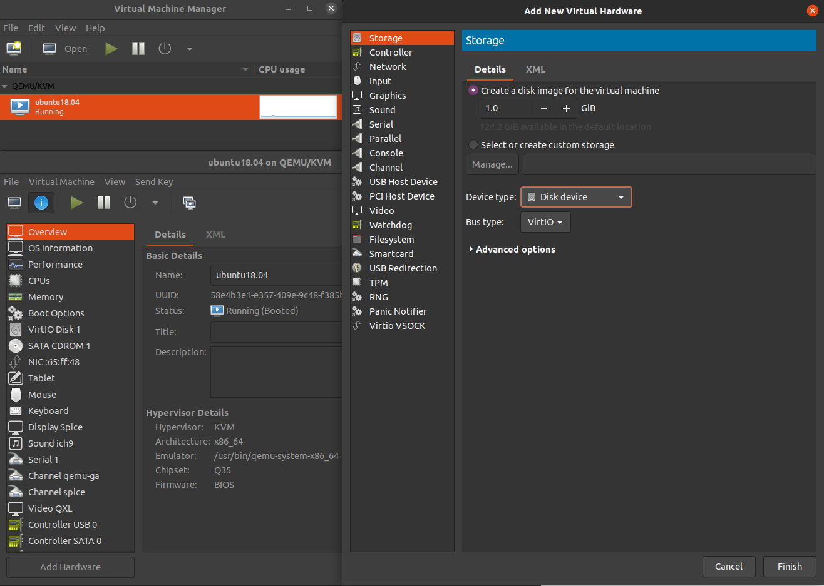824x586 pixels.
Task: Open File menu in Virtual Machine Manager
Action: click(11, 28)
